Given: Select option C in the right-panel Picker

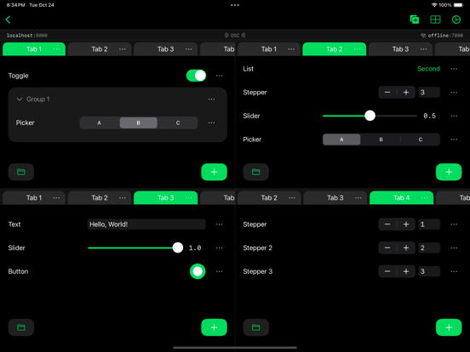Looking at the screenshot, I should (421, 139).
